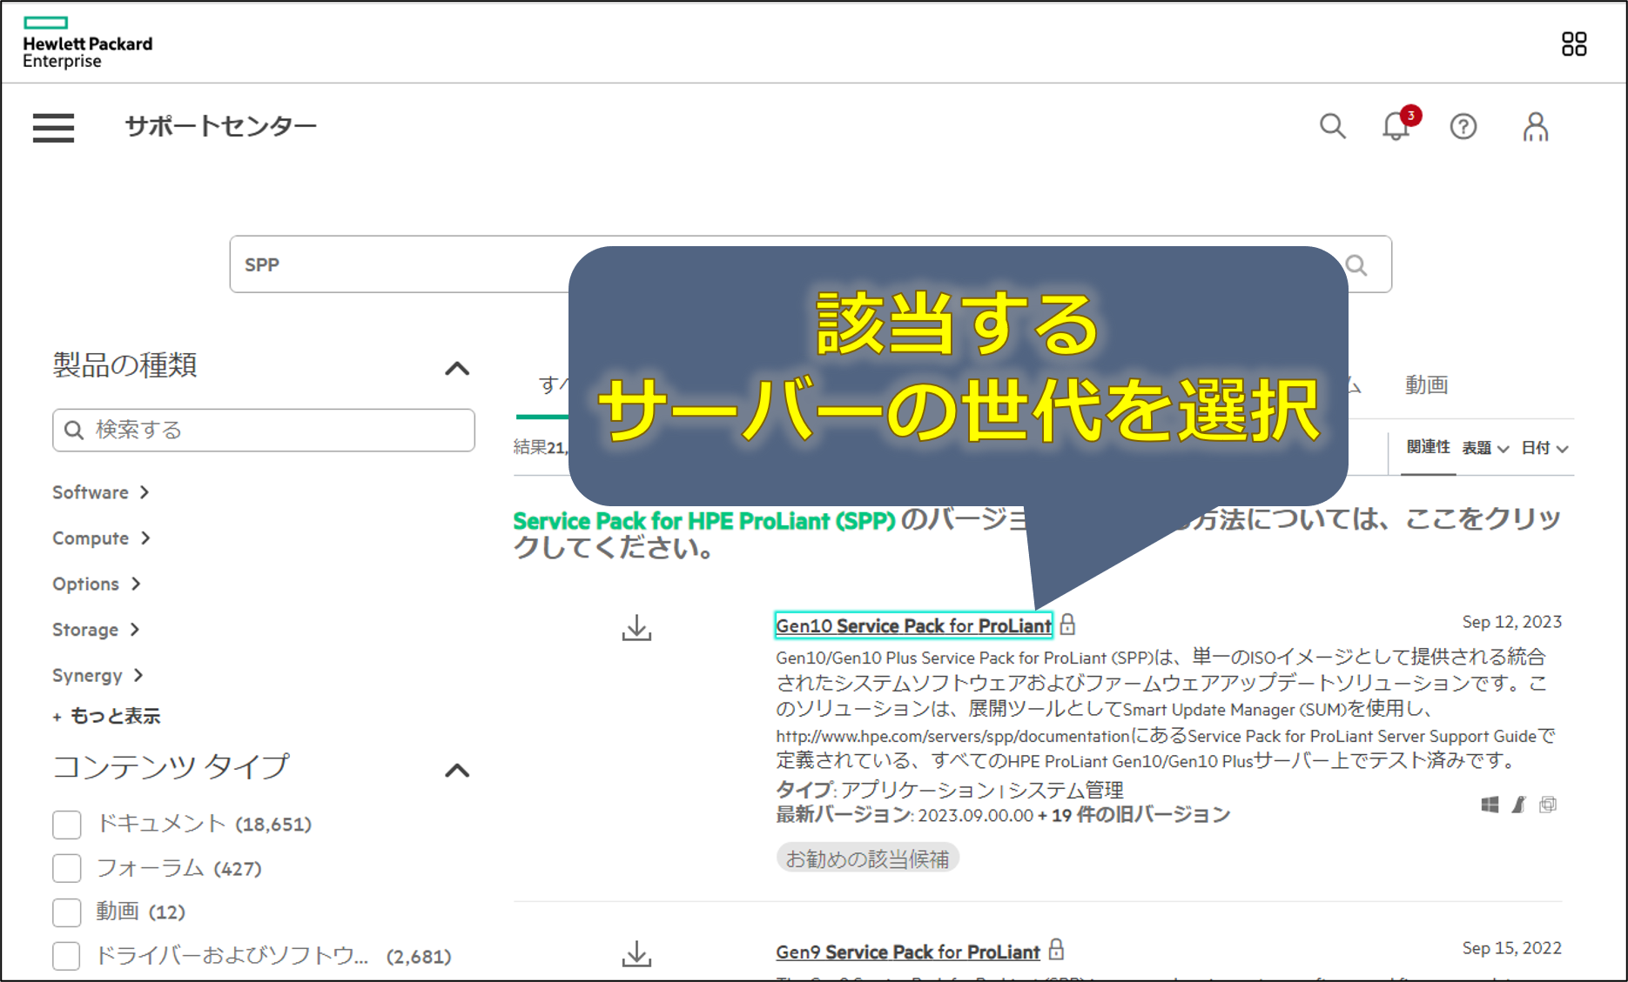1628x982 pixels.
Task: Expand the Compute product category
Action: coord(102,538)
